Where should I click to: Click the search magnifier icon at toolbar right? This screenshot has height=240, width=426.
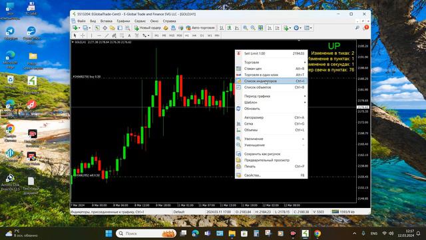357,28
